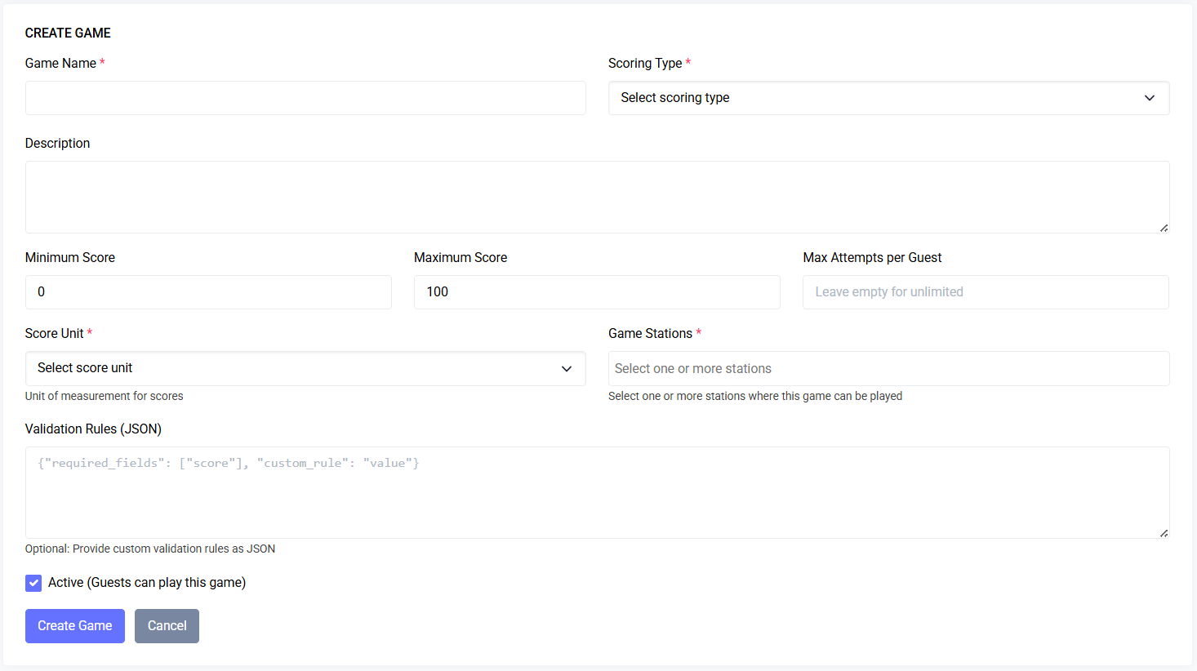Cancel creating the game
The image size is (1197, 671).
(167, 625)
